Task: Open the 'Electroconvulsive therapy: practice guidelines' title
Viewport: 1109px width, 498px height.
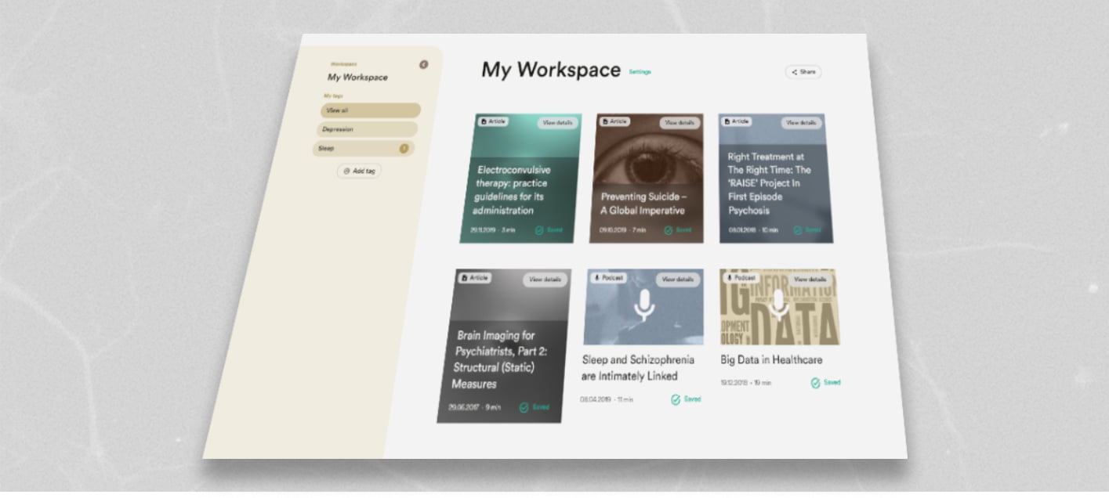Action: pyautogui.click(x=513, y=190)
